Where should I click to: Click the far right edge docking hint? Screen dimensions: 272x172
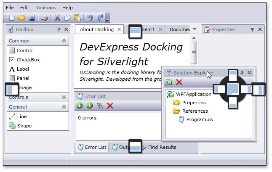click(259, 89)
